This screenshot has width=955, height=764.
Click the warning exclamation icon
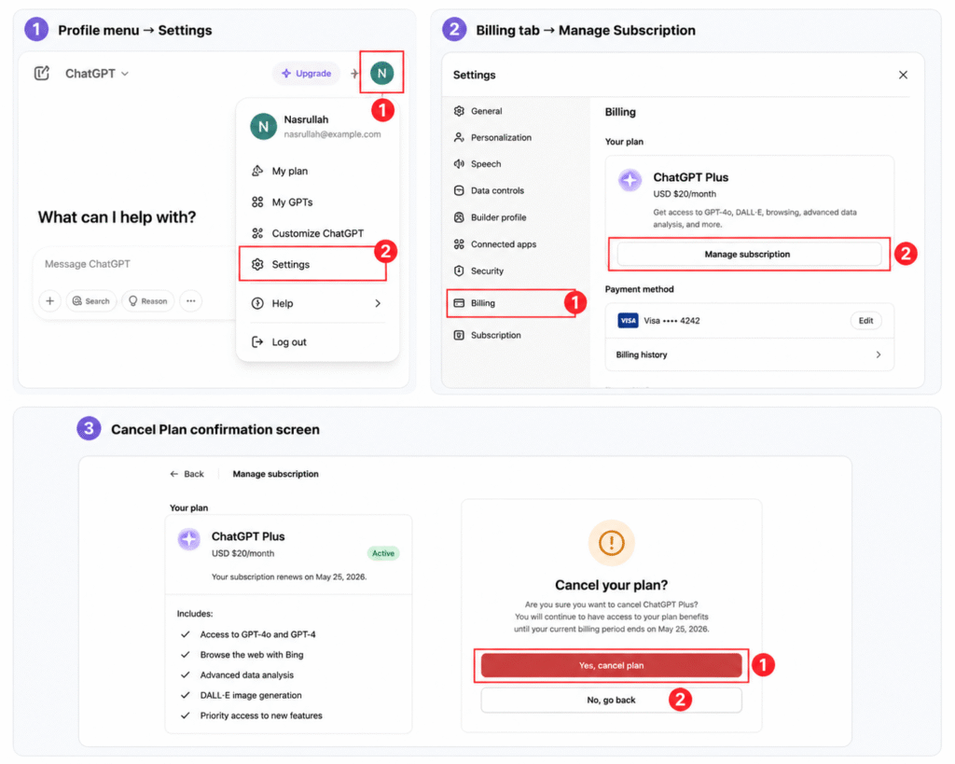pyautogui.click(x=612, y=543)
